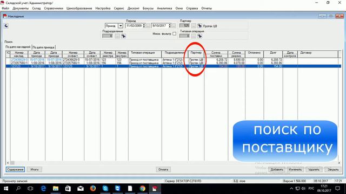The image size is (346, 194).
Task: Click the РУС language indicator in the tray
Action: 311,189
